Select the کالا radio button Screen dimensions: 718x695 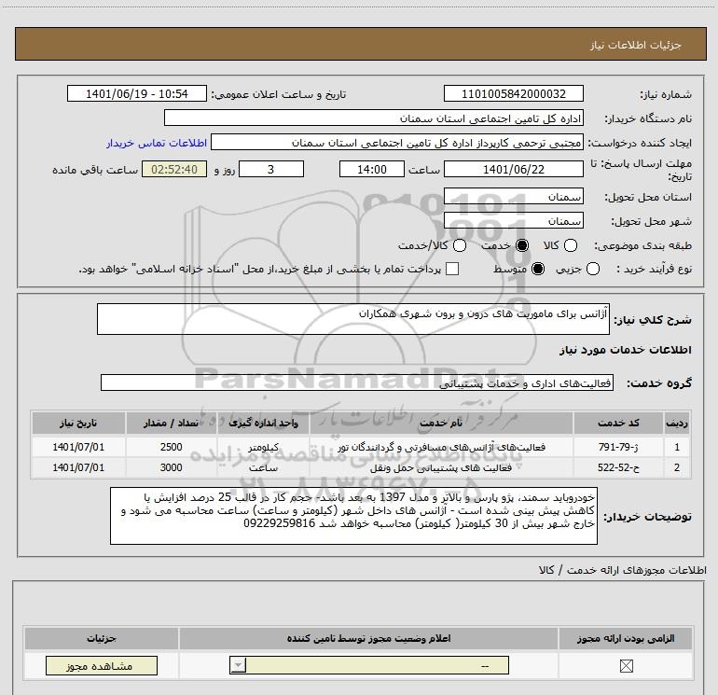(x=570, y=245)
